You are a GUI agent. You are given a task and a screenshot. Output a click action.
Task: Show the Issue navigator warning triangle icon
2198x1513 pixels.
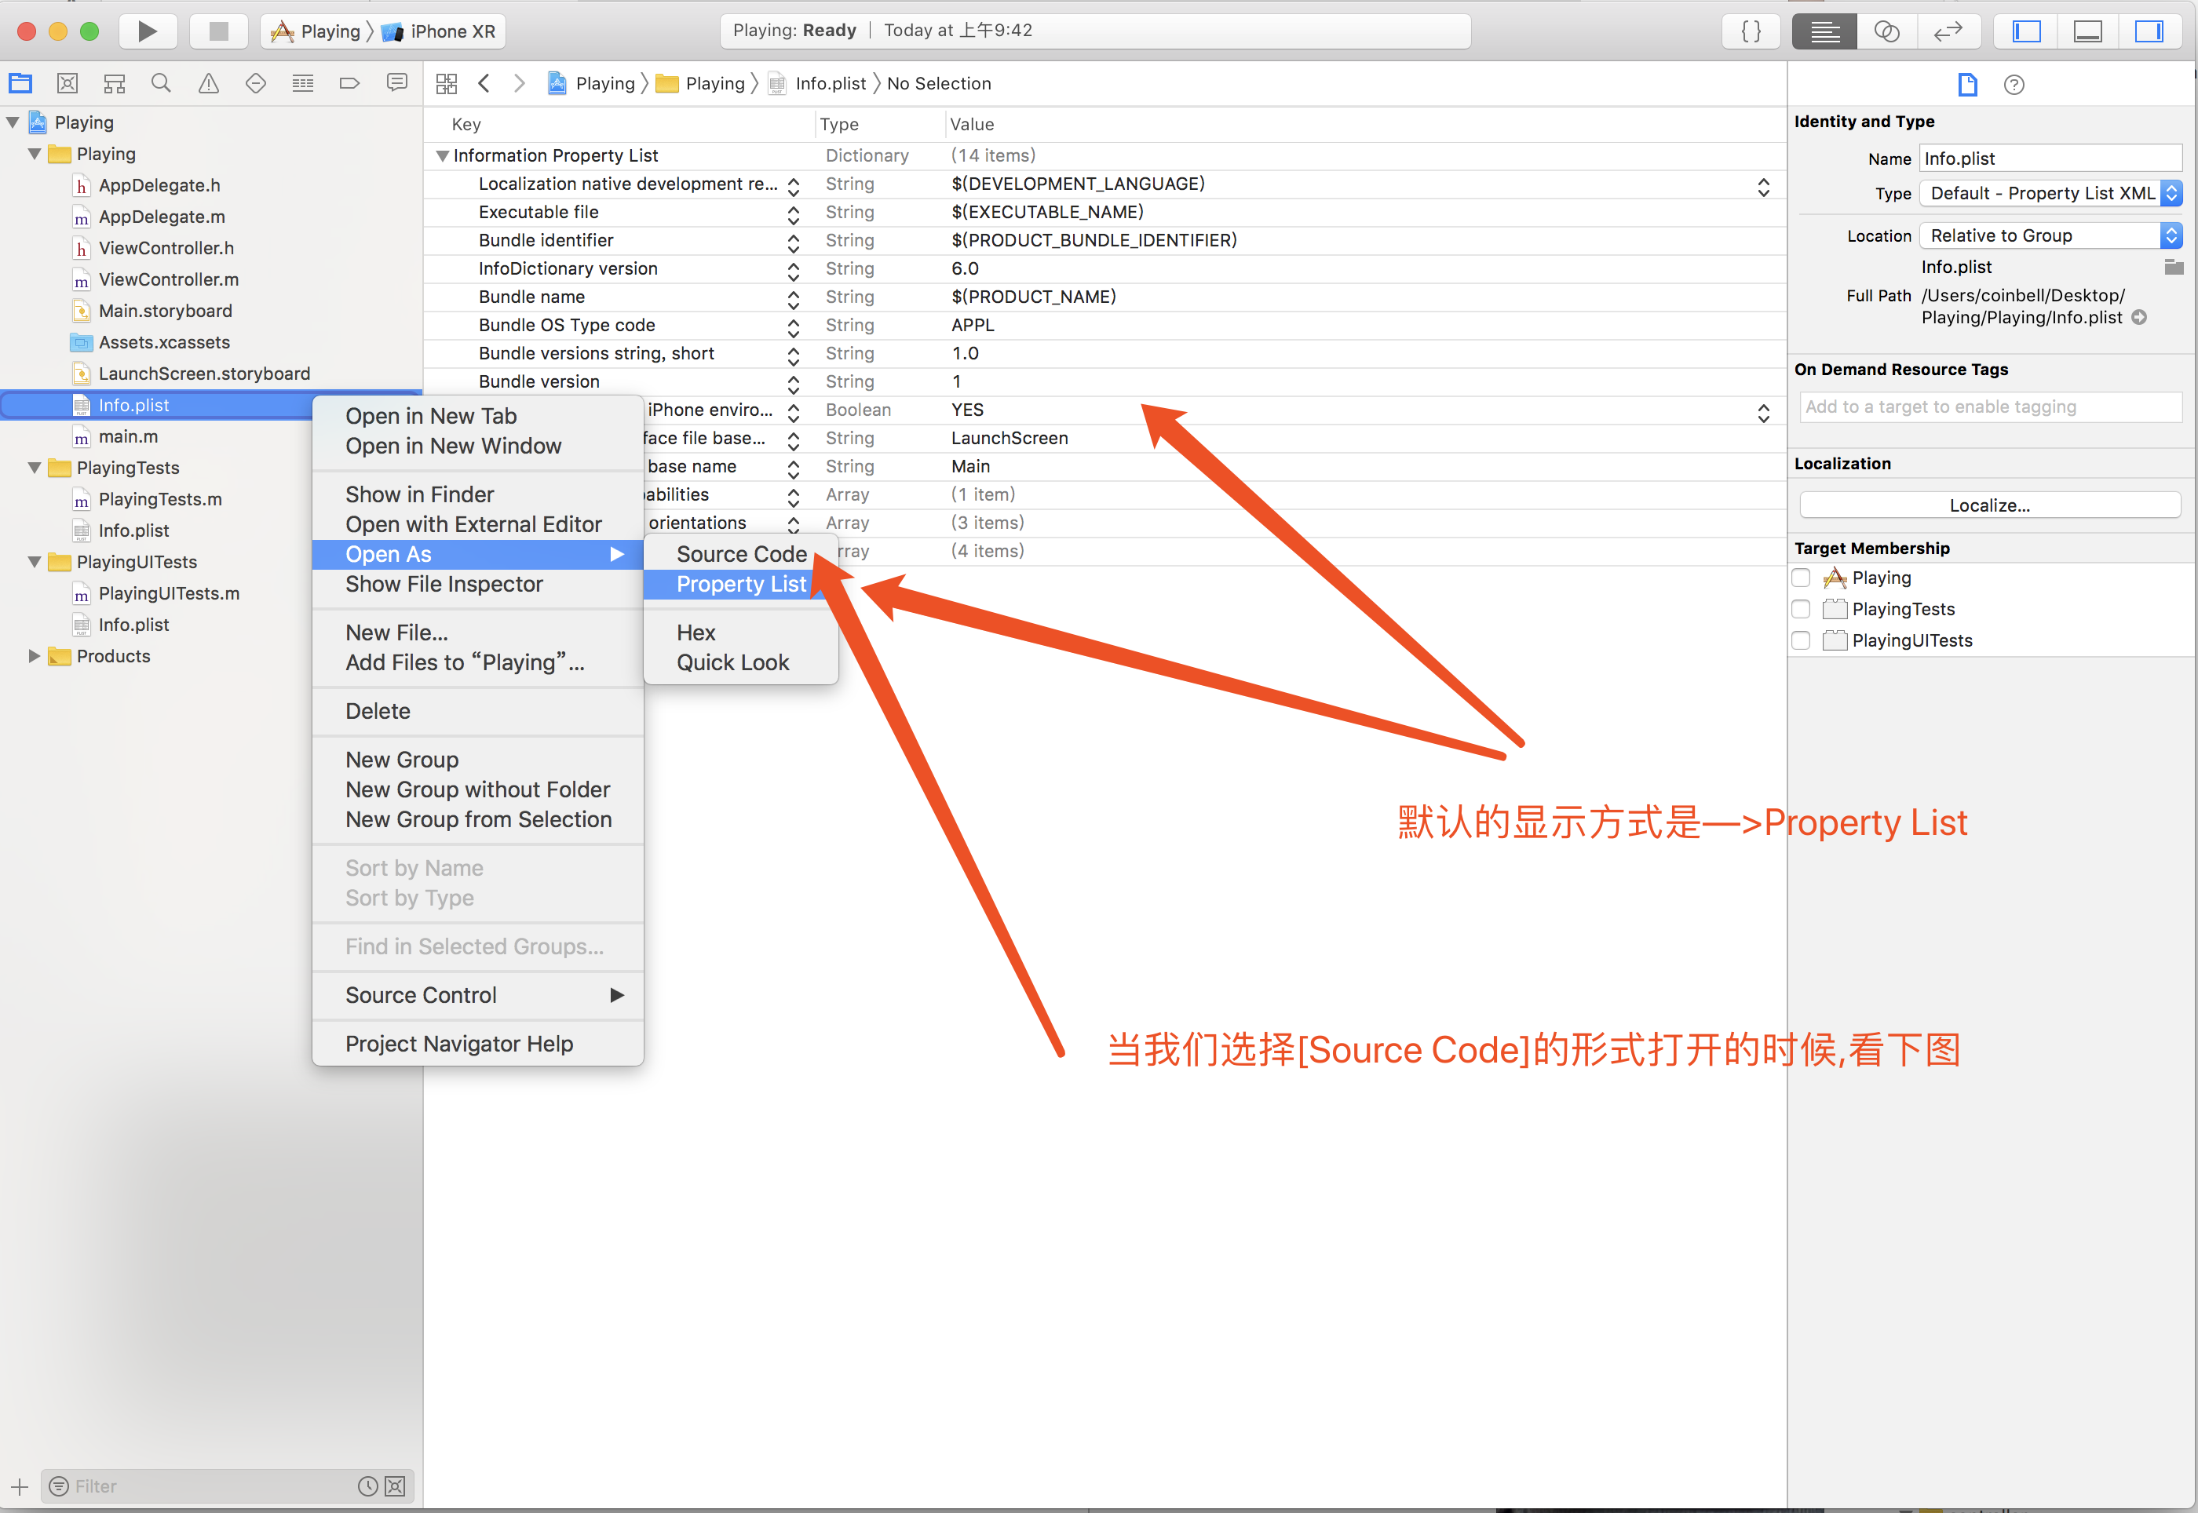point(208,82)
